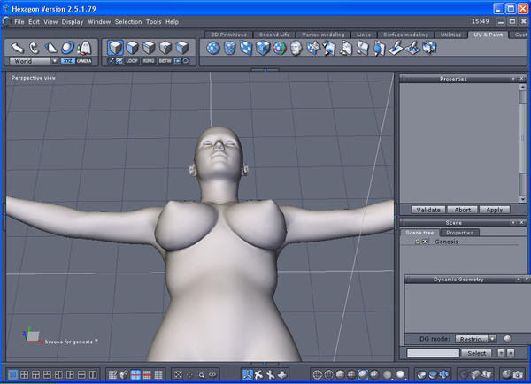Open the UV head unfold tool icon
The width and height of the screenshot is (531, 384).
[x=296, y=48]
